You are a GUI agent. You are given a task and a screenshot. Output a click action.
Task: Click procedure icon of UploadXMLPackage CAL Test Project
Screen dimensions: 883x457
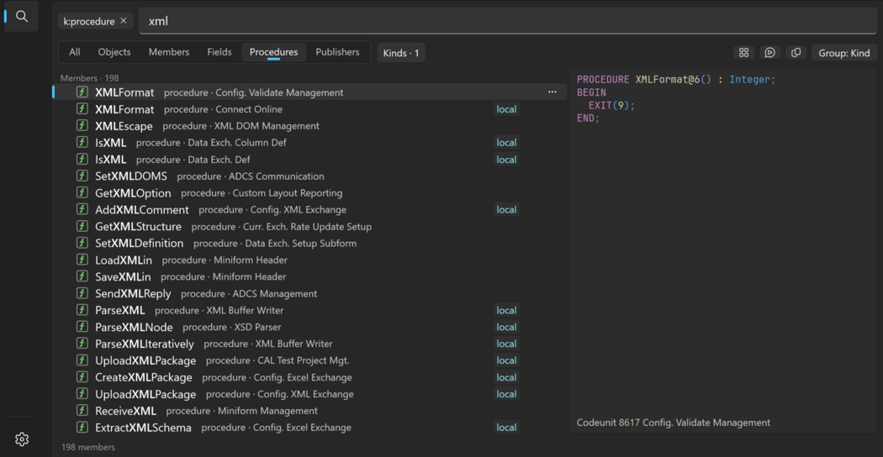click(82, 360)
